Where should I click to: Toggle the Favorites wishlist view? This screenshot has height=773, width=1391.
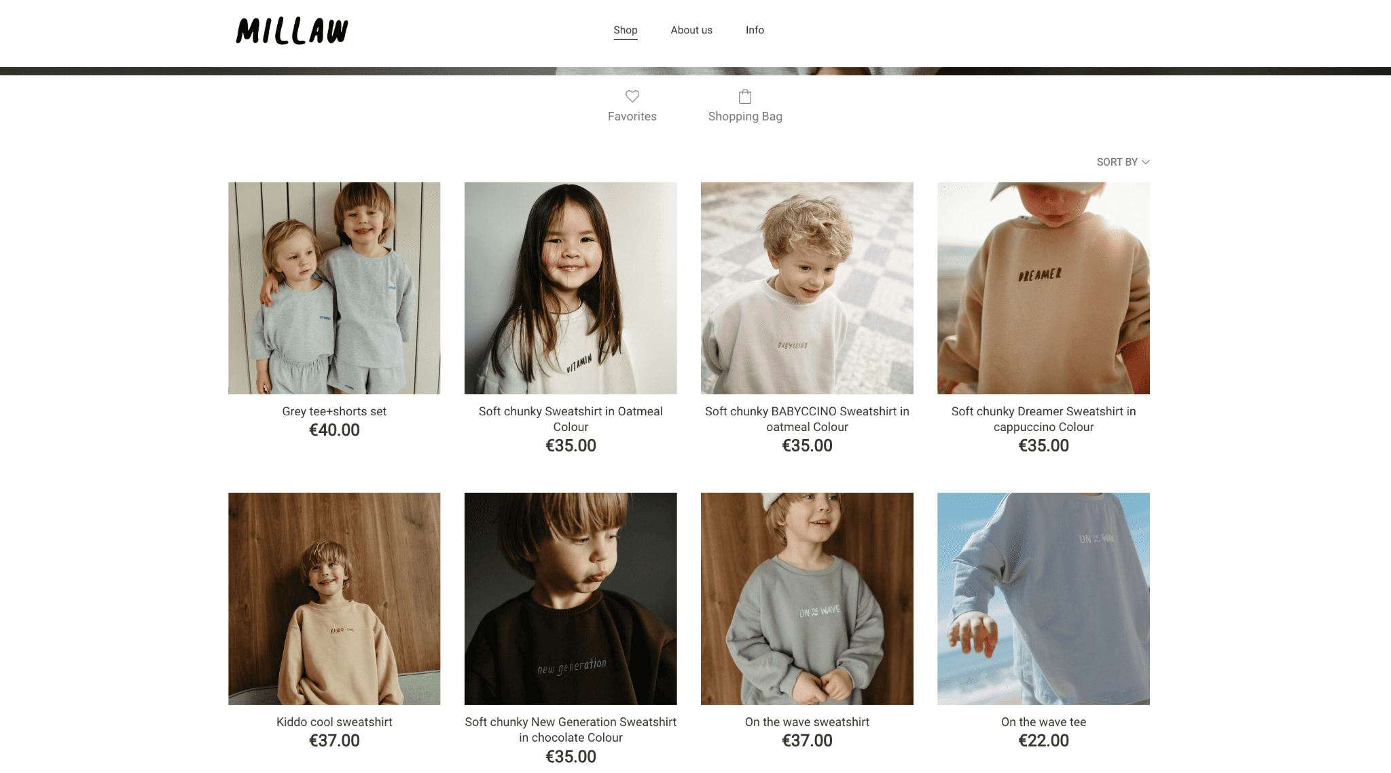click(632, 105)
